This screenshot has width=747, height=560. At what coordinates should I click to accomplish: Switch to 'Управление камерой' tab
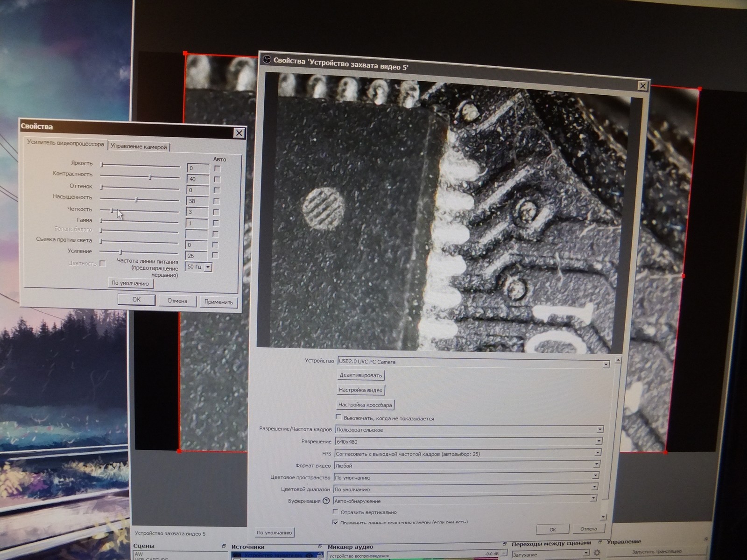point(139,147)
